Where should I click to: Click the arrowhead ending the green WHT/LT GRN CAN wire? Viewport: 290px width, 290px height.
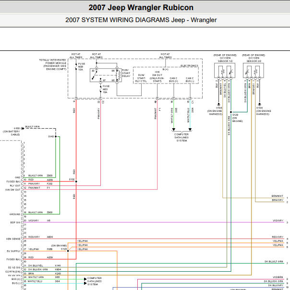(173, 130)
